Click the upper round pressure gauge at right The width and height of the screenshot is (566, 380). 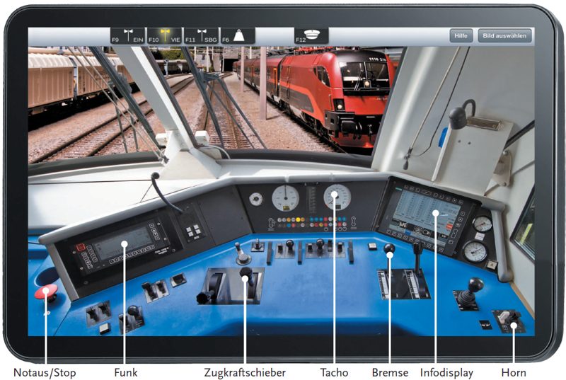(x=483, y=224)
